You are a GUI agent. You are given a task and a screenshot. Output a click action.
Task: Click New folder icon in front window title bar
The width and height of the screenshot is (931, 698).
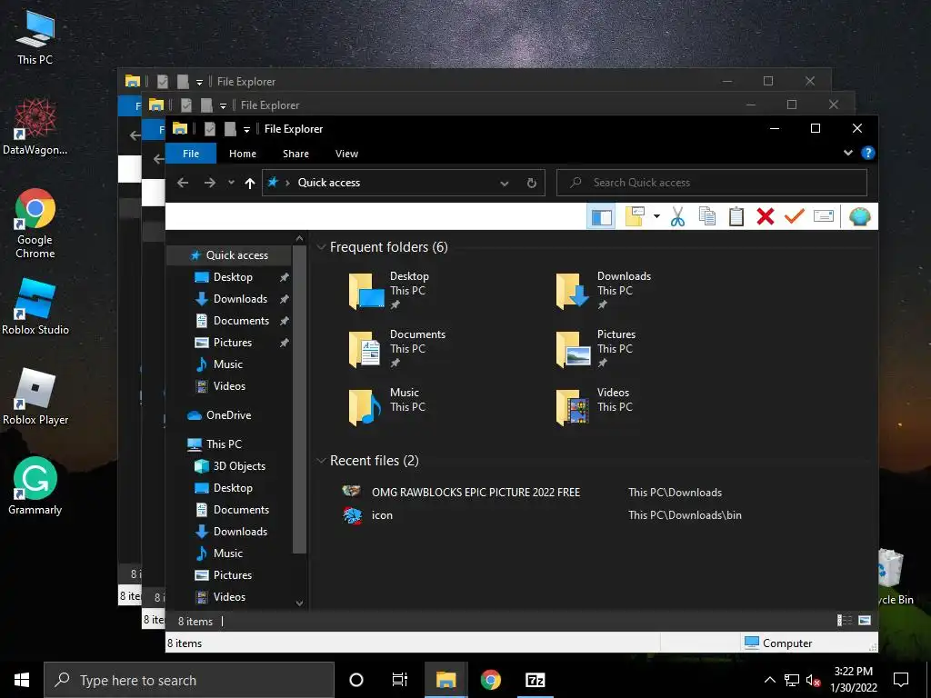coord(230,129)
